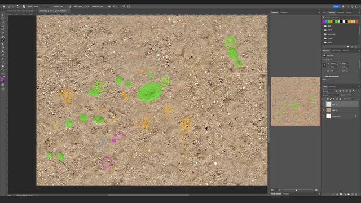Open the brush preset picker dropdown
361x203 pixels.
[x=17, y=6]
